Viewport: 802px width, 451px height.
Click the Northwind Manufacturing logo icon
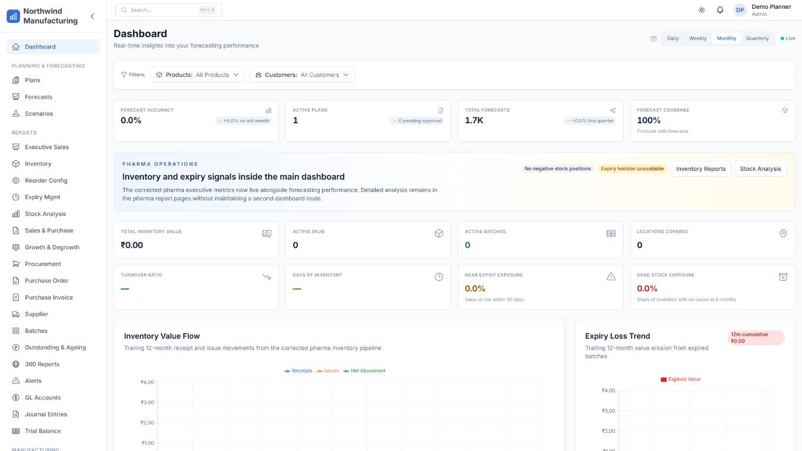[x=13, y=16]
